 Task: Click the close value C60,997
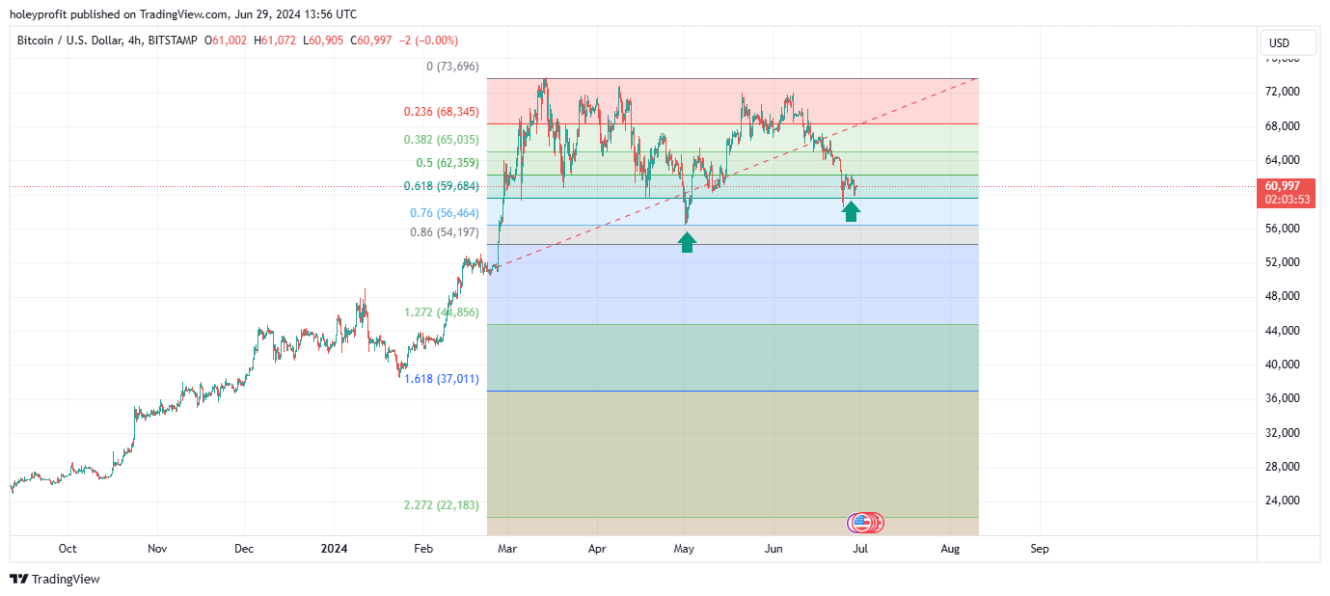click(x=372, y=41)
